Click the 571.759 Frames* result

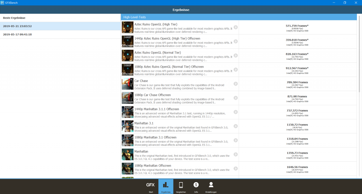click(297, 26)
